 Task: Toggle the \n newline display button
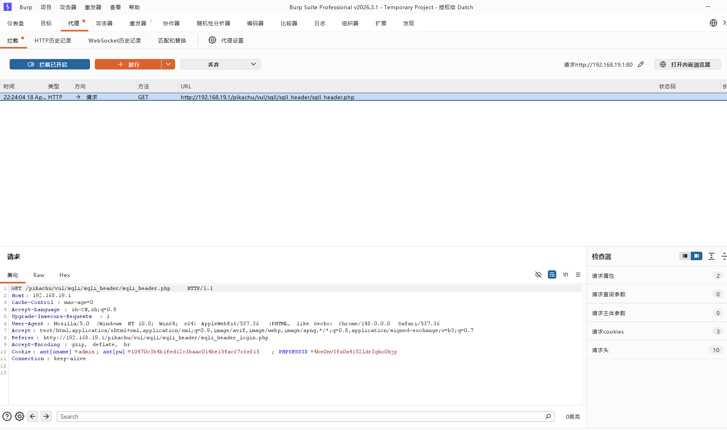point(566,275)
